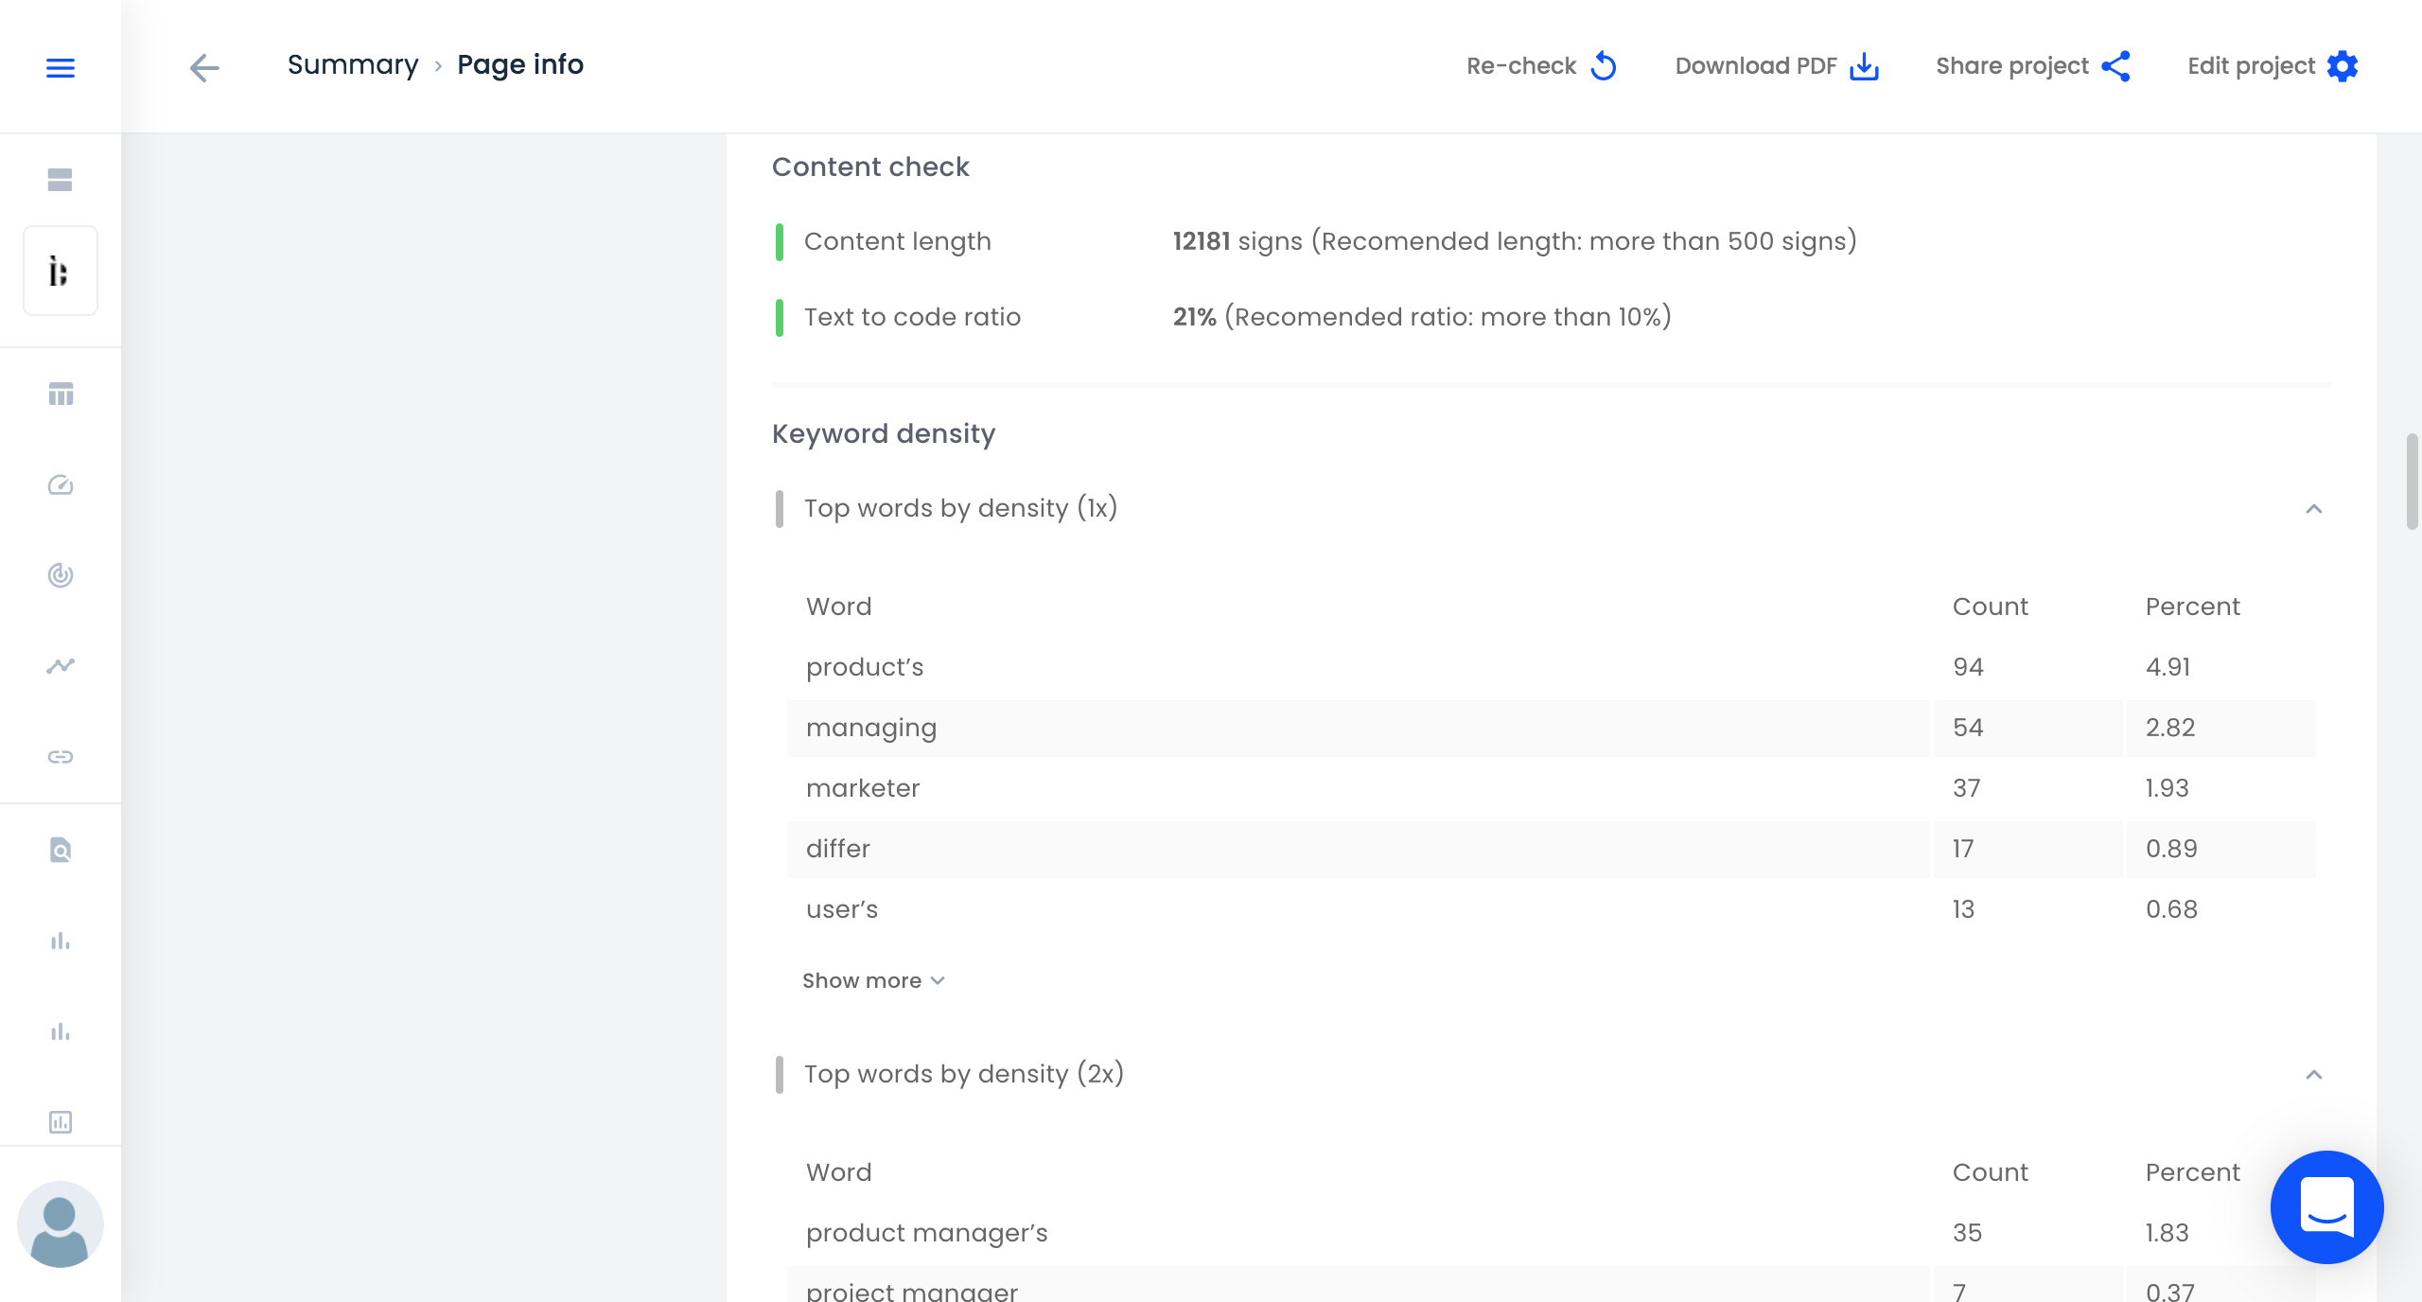Open the user avatar profile
The width and height of the screenshot is (2422, 1302).
61,1224
